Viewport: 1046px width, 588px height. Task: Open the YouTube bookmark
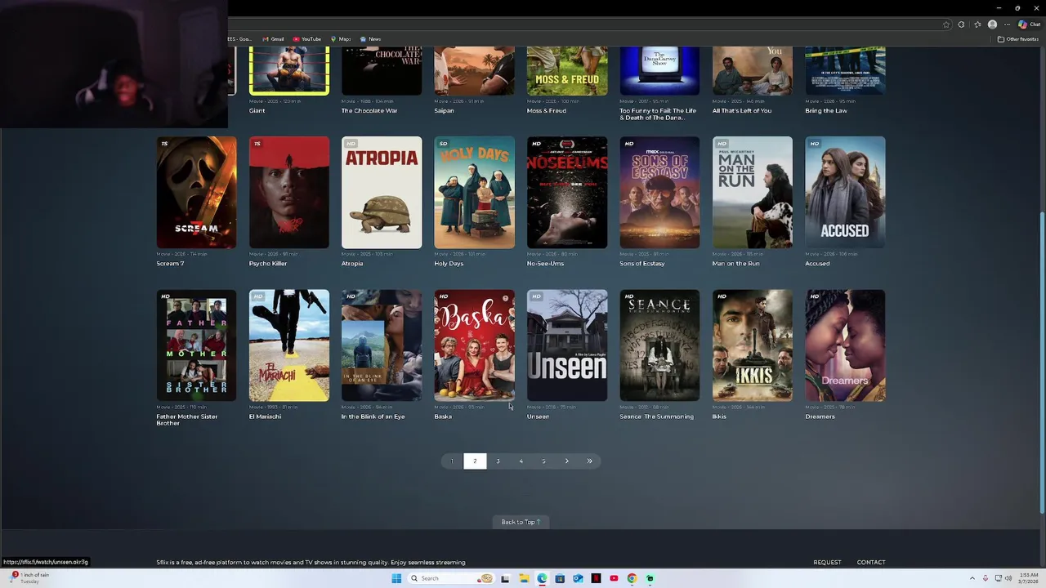click(x=307, y=39)
